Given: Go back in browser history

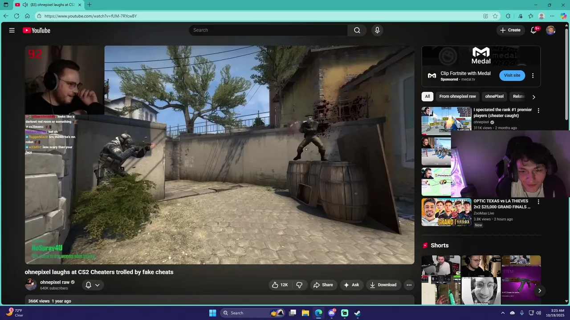Looking at the screenshot, I should click(6, 16).
